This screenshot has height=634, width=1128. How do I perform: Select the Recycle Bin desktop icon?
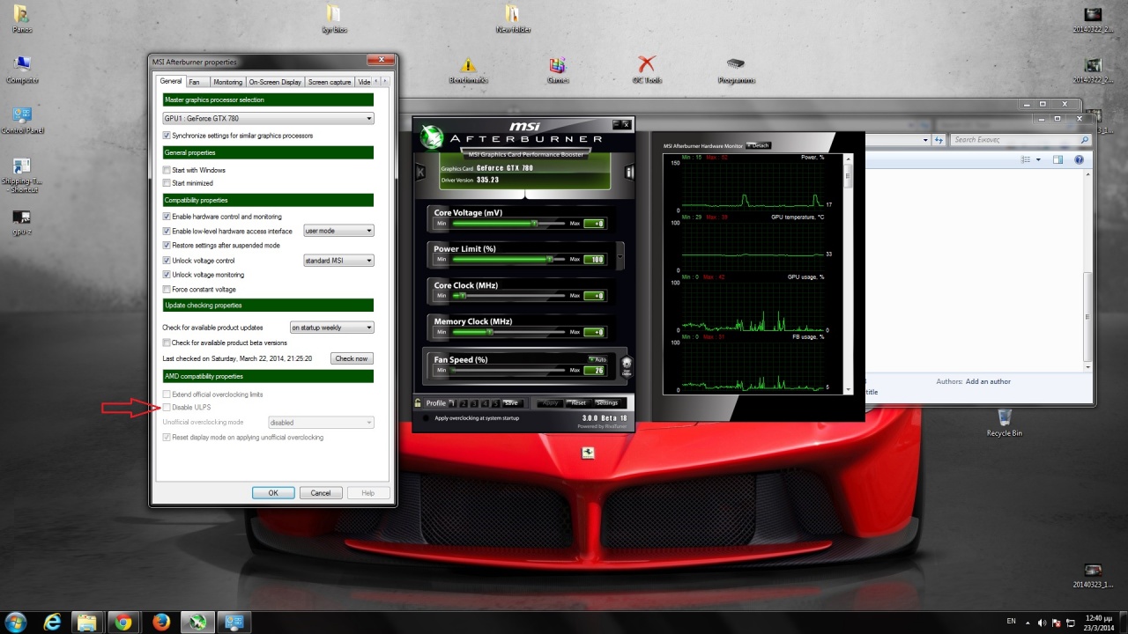(x=1005, y=423)
